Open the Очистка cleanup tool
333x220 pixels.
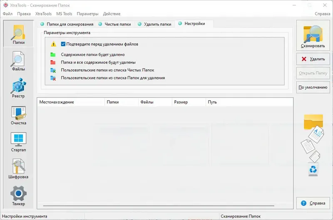(x=18, y=115)
